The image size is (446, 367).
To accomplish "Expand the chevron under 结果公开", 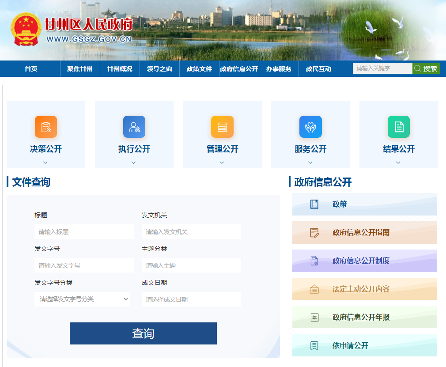I will (x=398, y=163).
